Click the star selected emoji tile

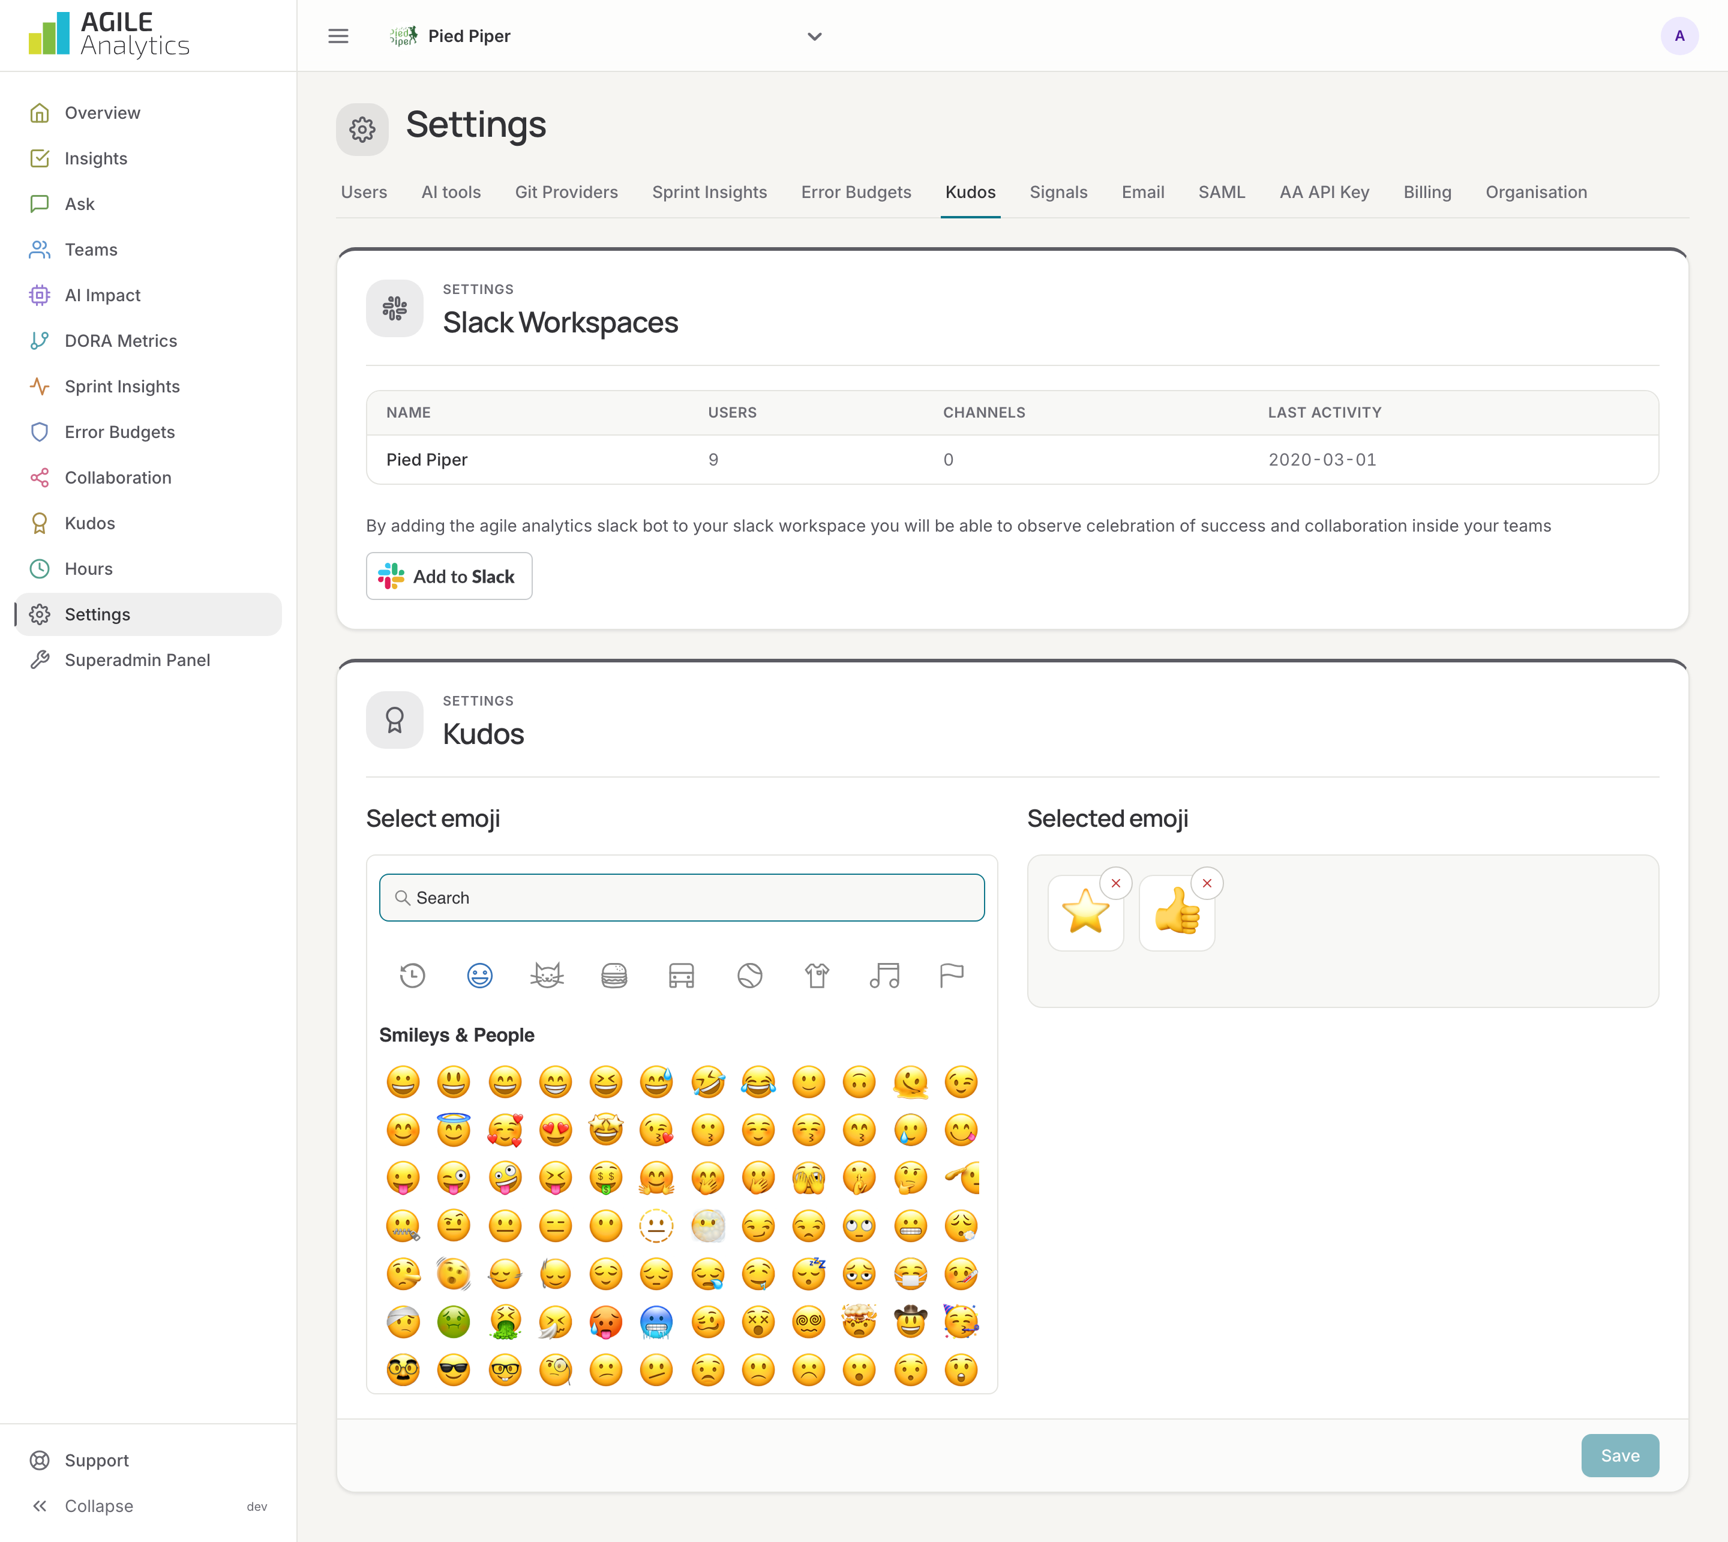1085,913
